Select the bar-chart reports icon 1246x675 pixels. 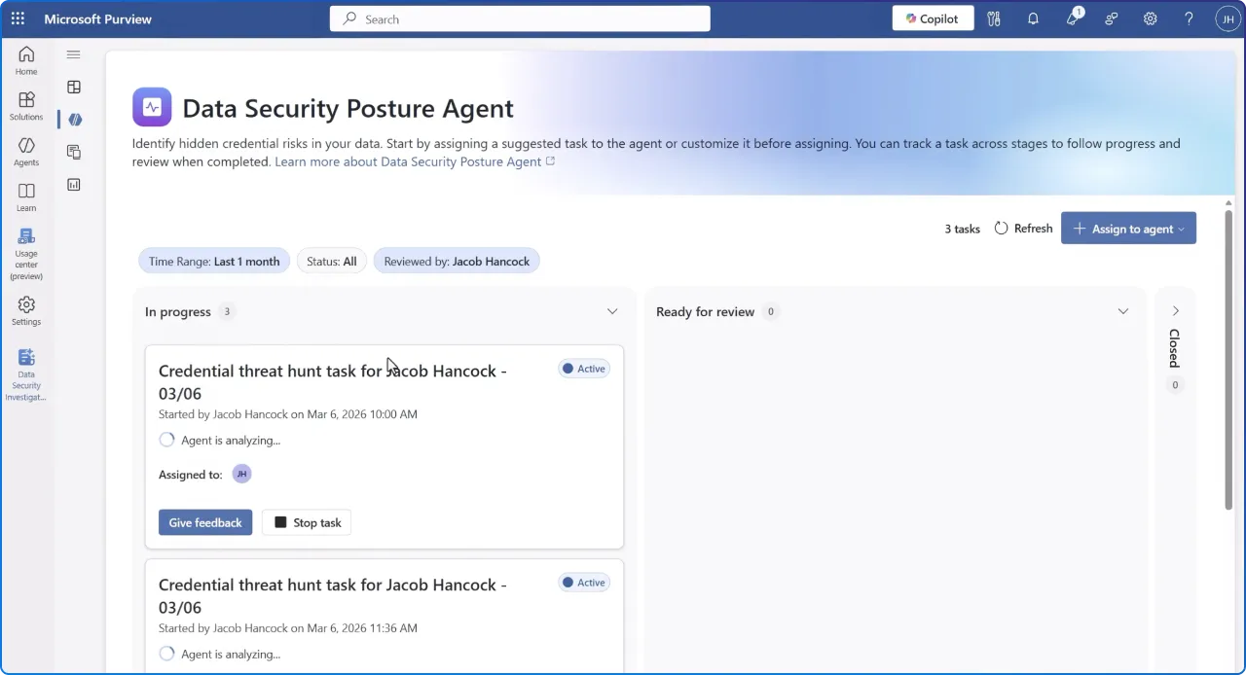pyautogui.click(x=73, y=184)
